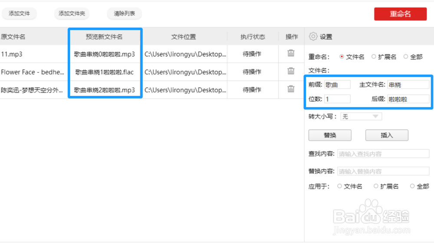Click 待操作 status in Flower Face row
Image resolution: width=434 pixels, height=245 pixels.
[x=252, y=72]
